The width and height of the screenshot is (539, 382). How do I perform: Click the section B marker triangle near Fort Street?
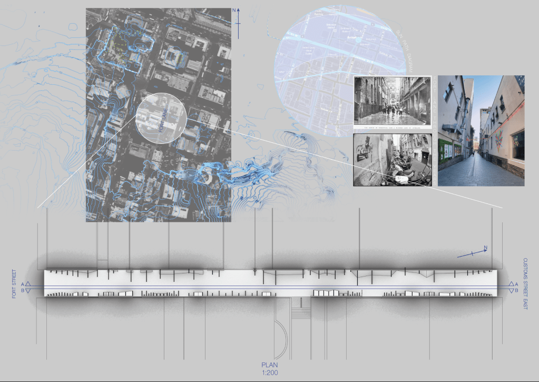29,290
